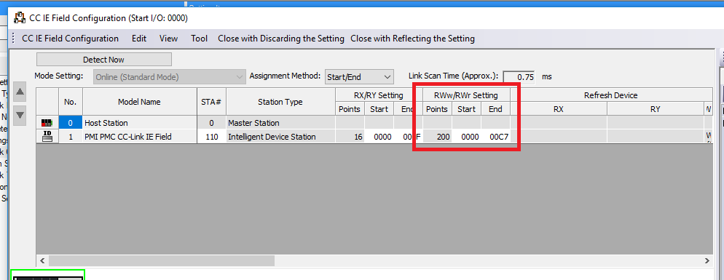Open the Edit menu

pos(139,39)
